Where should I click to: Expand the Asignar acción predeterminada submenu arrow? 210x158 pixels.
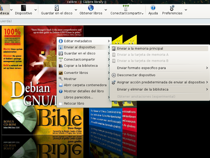pos(207,82)
